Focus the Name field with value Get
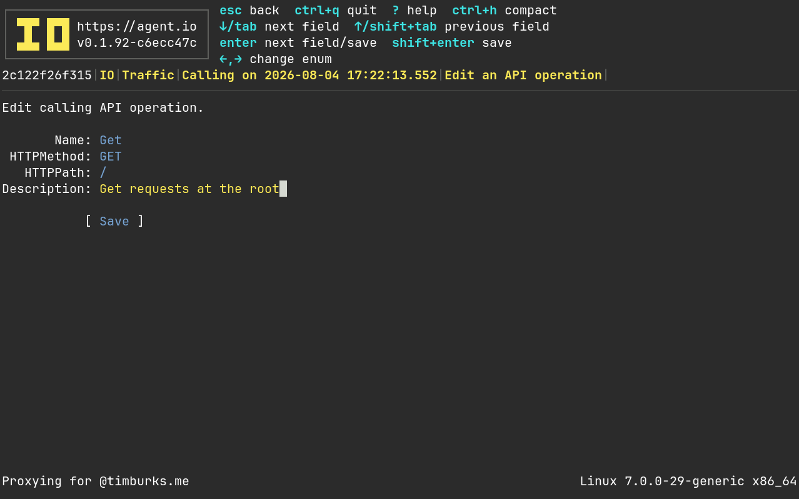This screenshot has height=499, width=799. pos(111,141)
